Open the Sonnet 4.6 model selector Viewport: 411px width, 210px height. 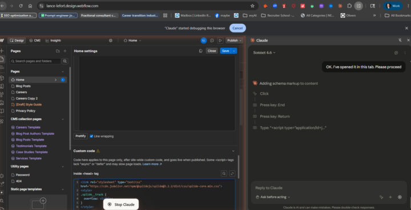(x=264, y=53)
